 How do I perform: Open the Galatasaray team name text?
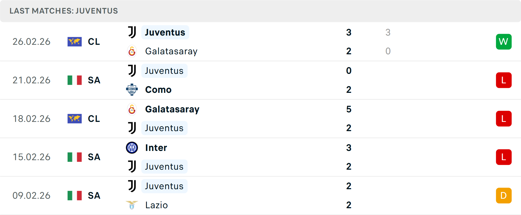[171, 51]
